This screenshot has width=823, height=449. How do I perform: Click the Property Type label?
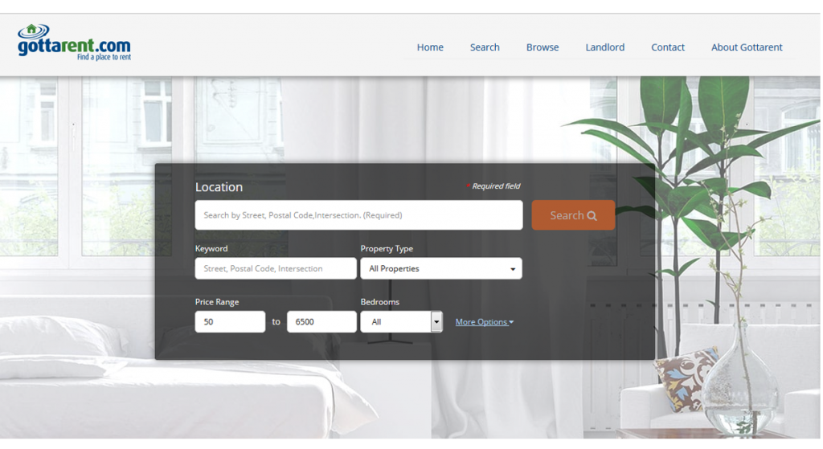point(387,249)
